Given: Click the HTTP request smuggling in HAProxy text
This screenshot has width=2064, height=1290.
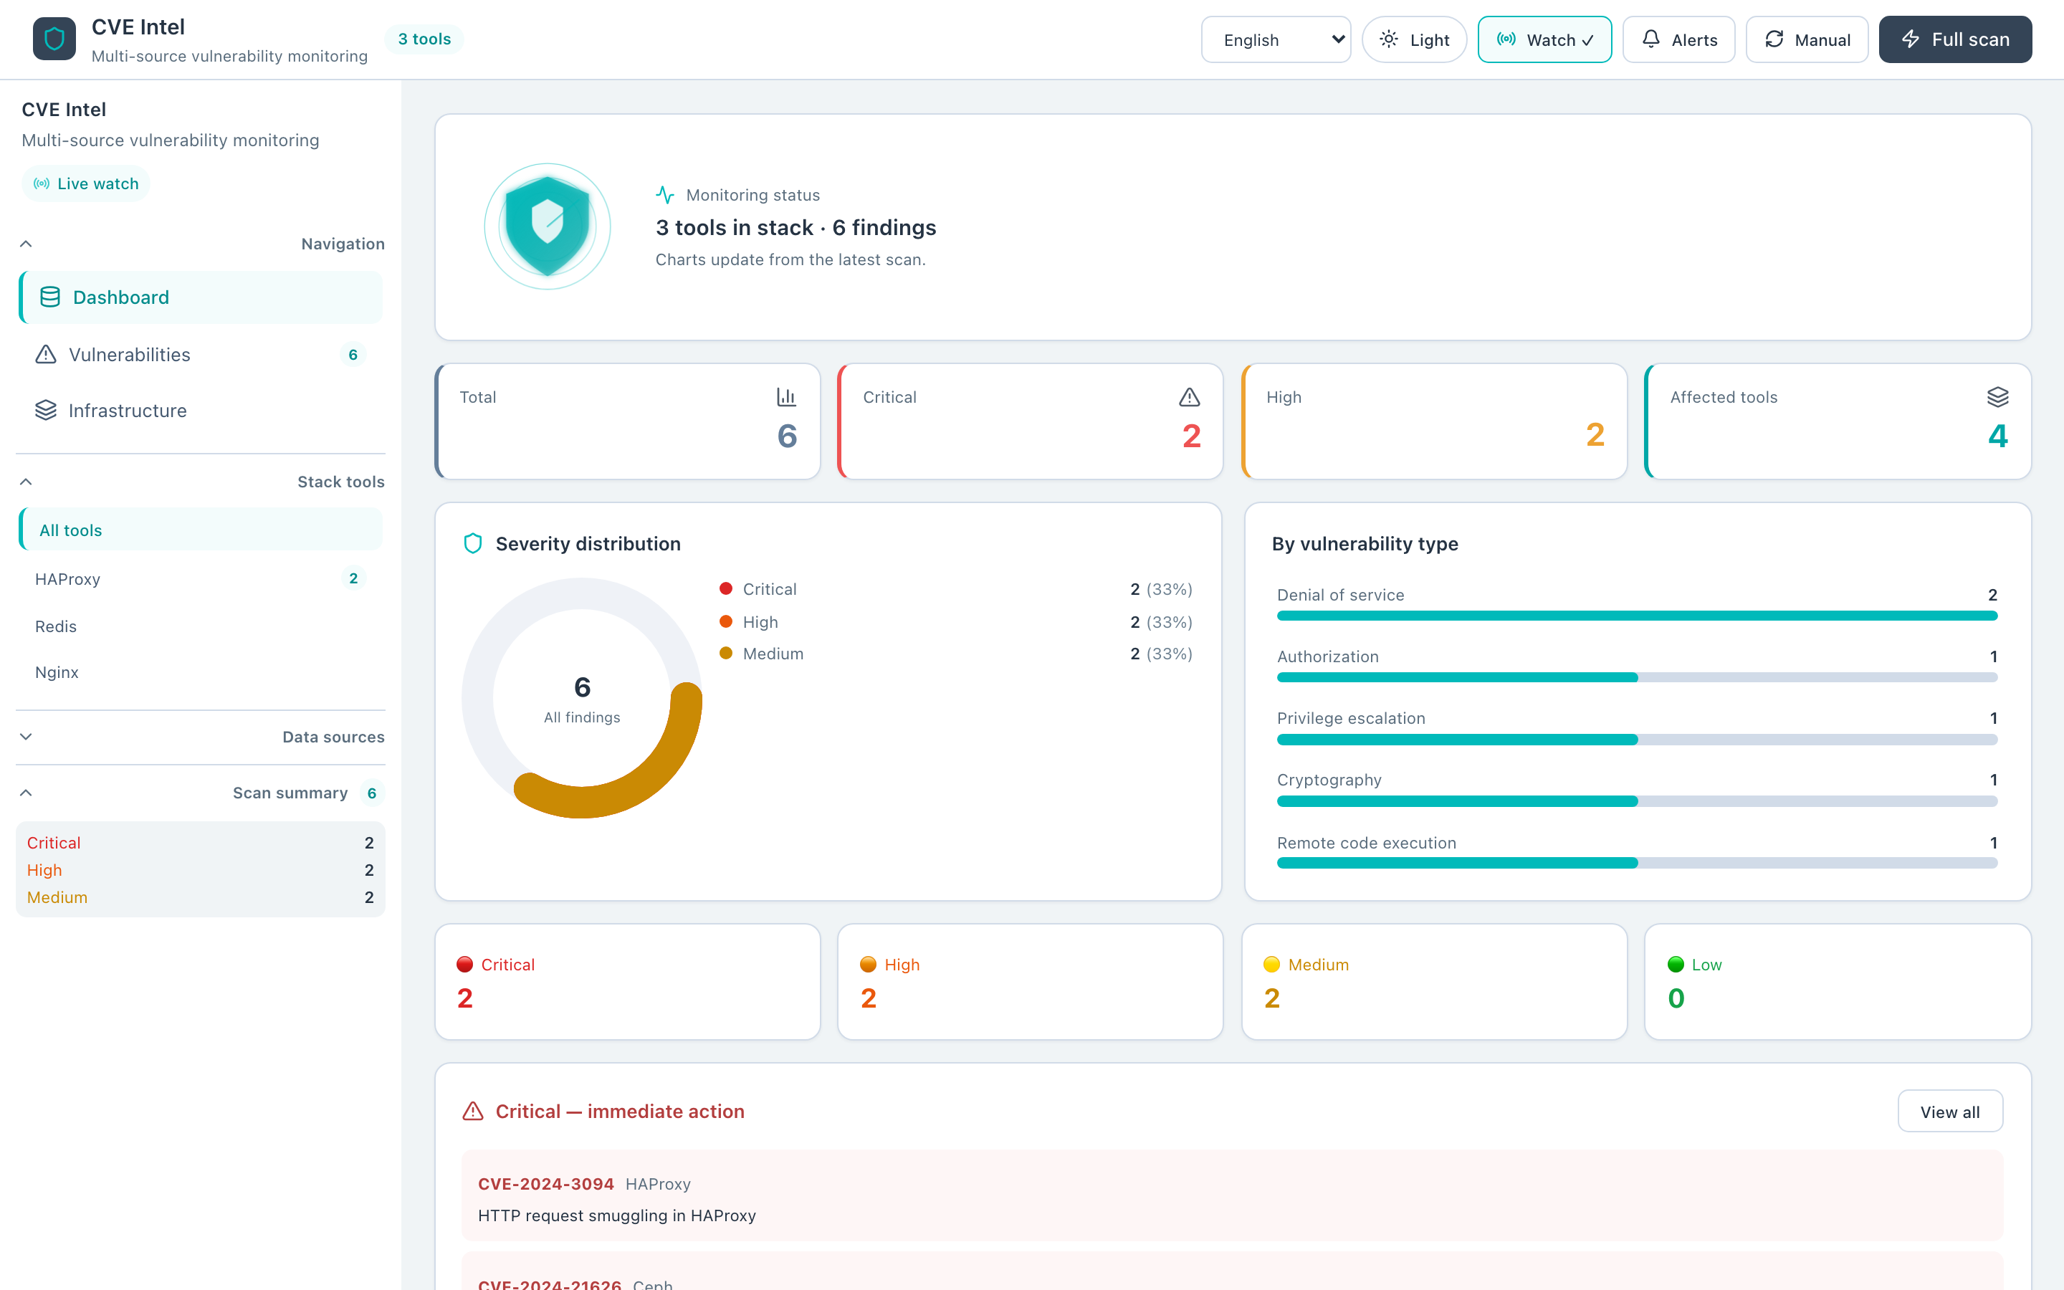Looking at the screenshot, I should click(616, 1215).
